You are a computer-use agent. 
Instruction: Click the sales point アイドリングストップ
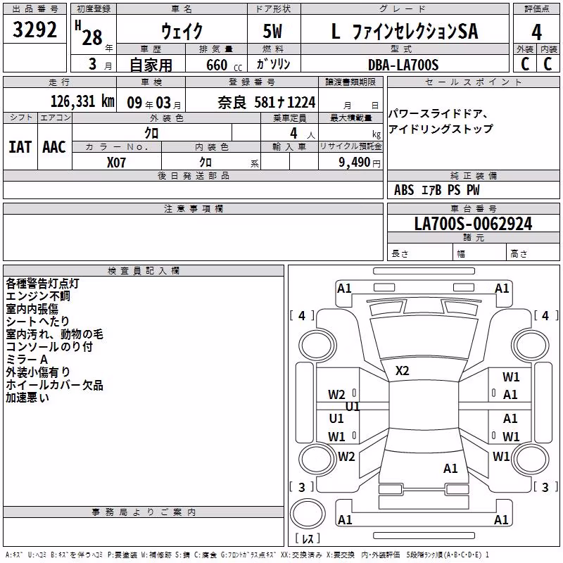click(441, 129)
